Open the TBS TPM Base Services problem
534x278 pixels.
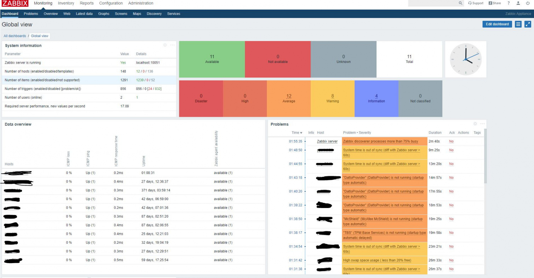coord(385,235)
